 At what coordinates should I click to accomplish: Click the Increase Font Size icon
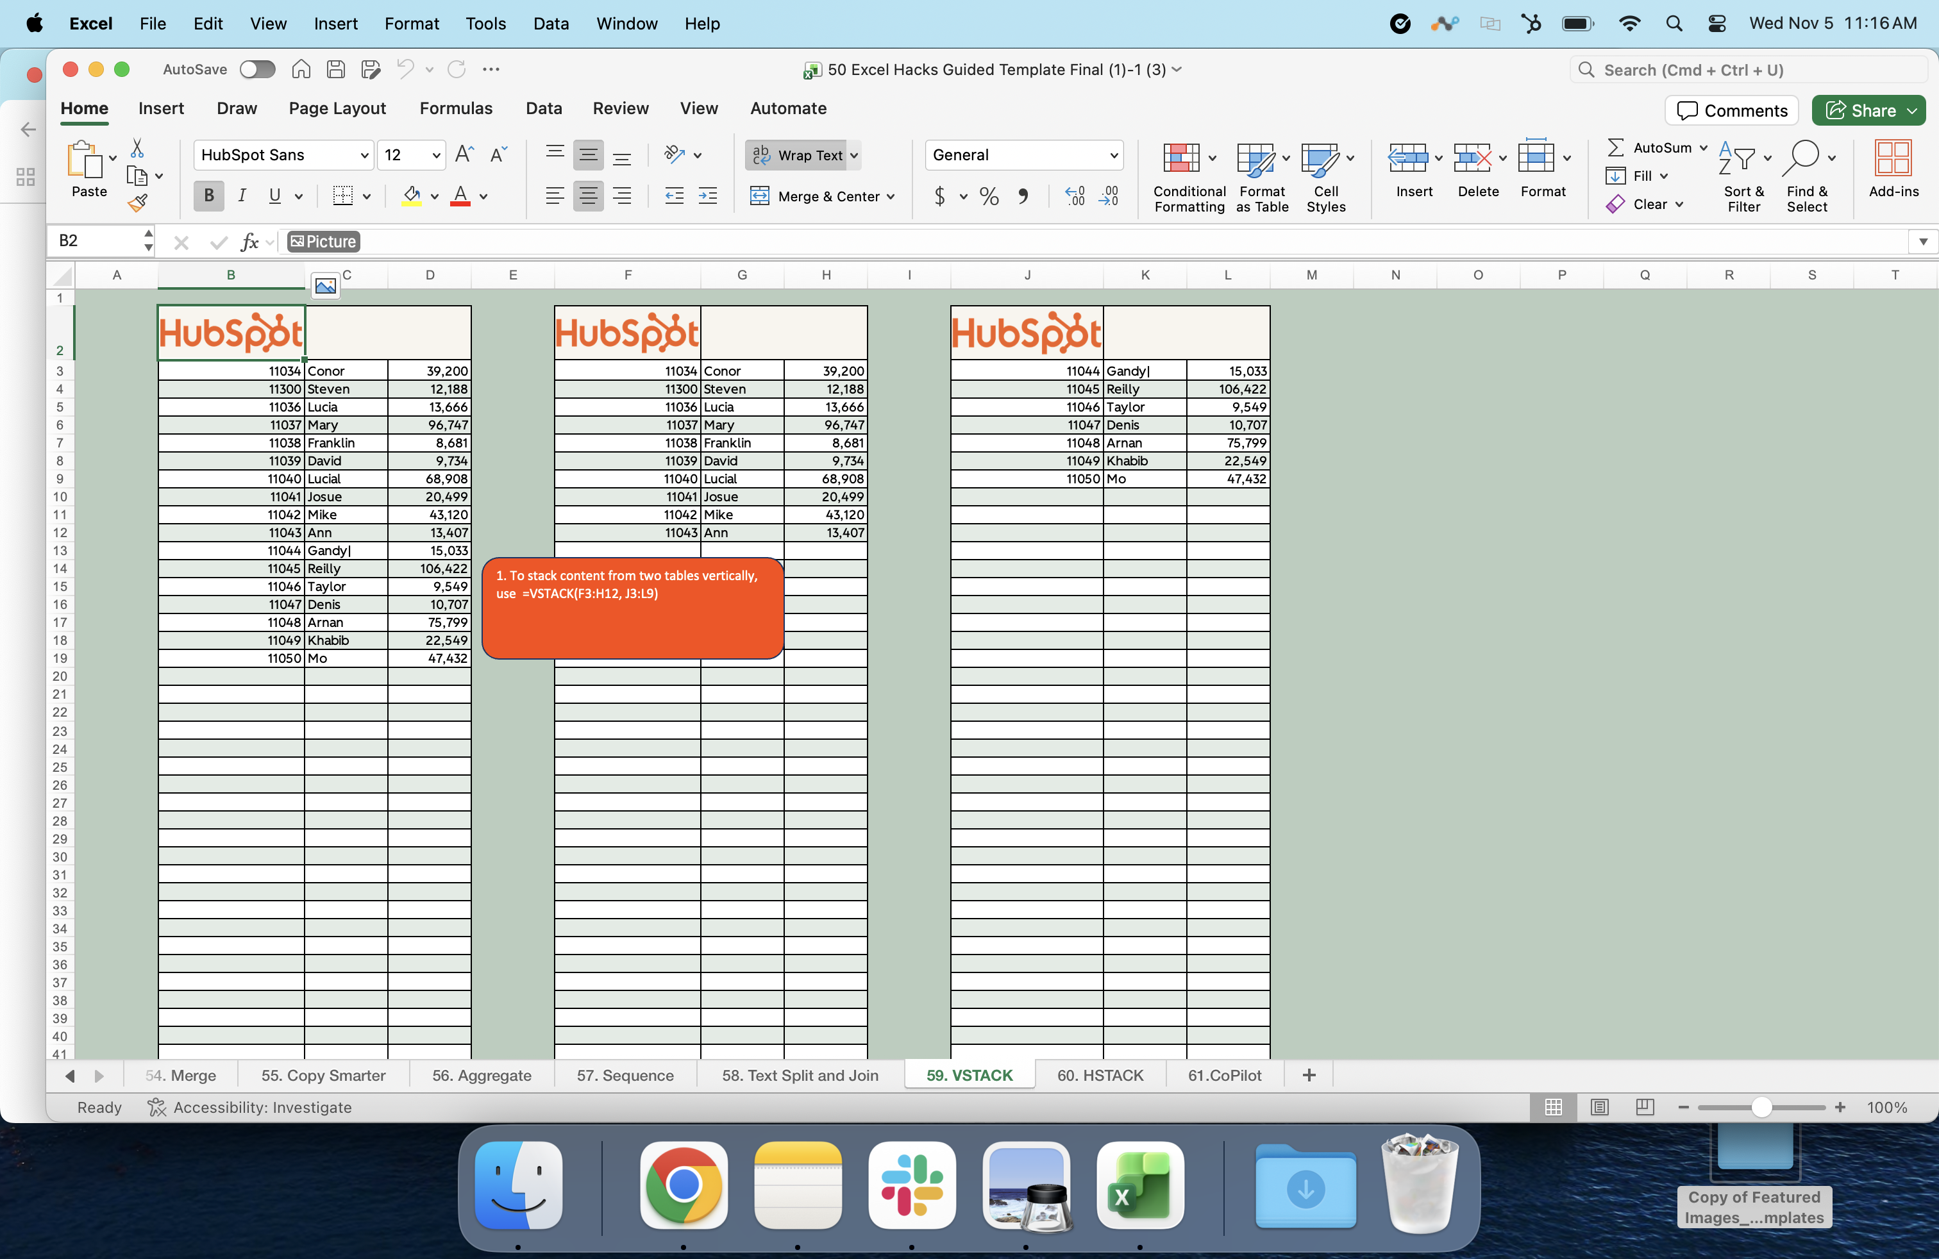(x=464, y=154)
